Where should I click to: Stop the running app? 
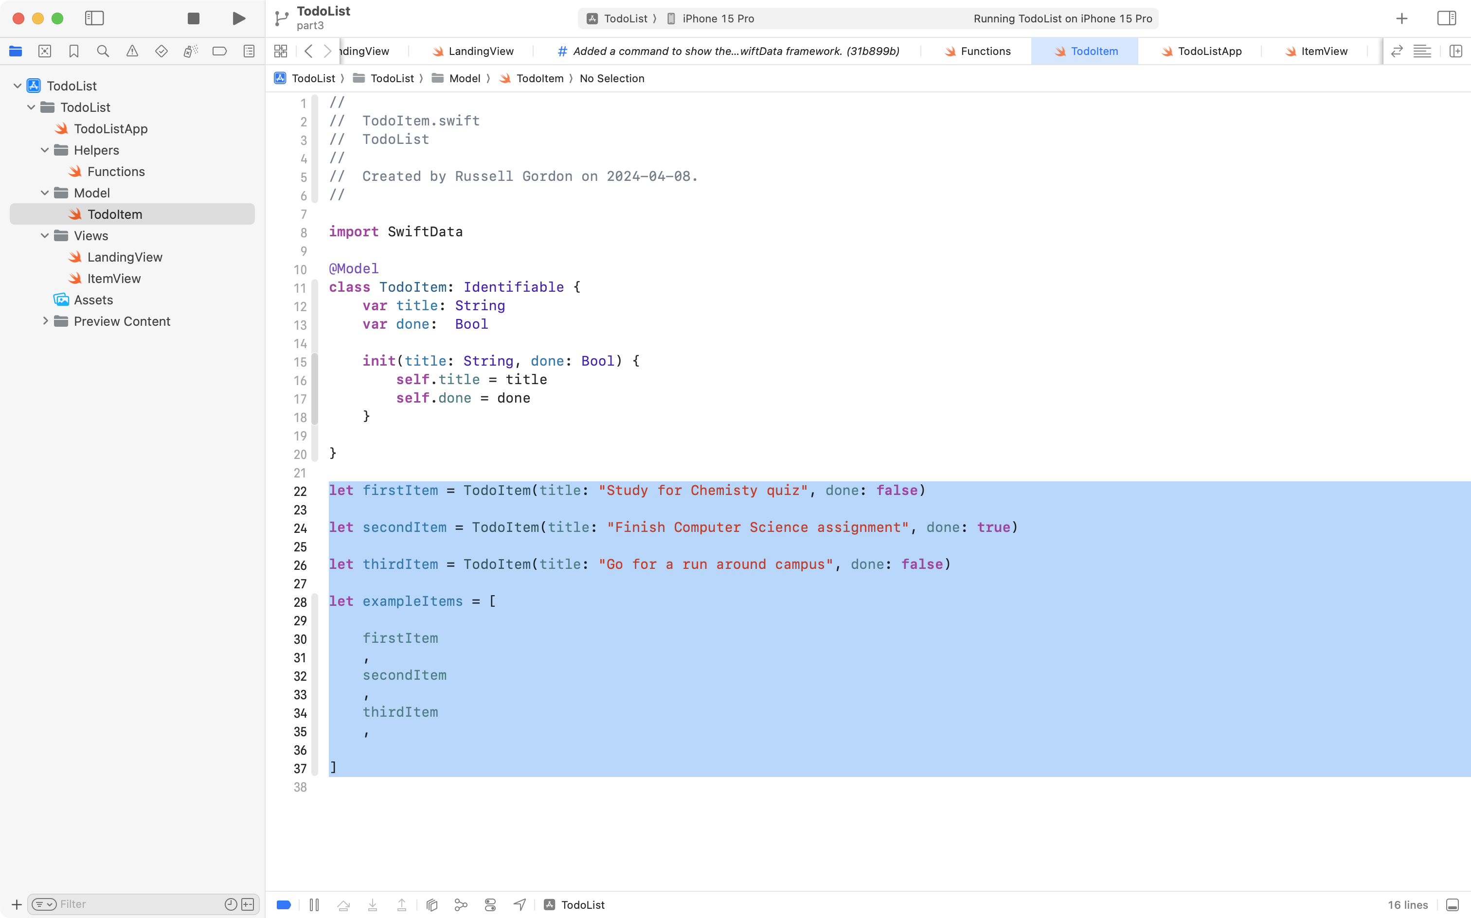193,18
